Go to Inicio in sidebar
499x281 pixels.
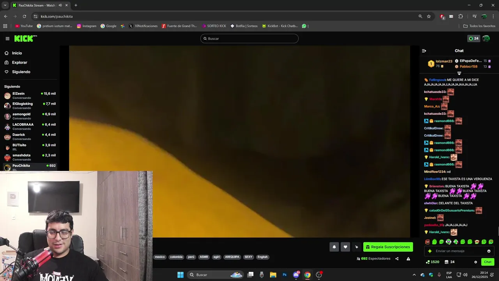(x=13, y=53)
